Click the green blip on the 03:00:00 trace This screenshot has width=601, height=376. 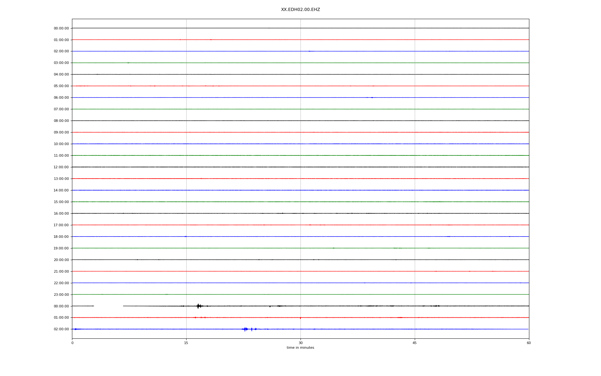click(128, 63)
